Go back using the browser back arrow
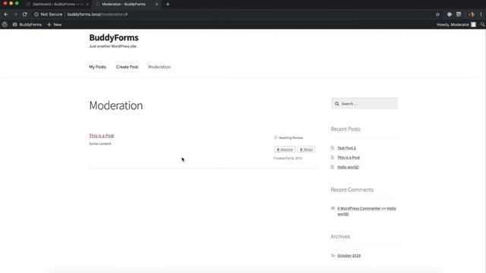 tap(6, 14)
